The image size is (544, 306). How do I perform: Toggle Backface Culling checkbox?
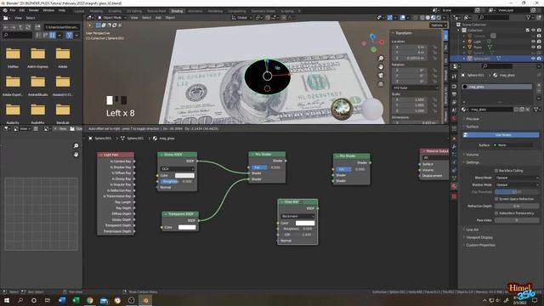pos(496,171)
